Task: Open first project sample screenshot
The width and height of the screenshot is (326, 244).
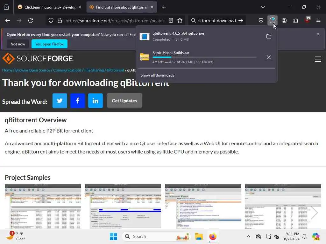Action: (x=43, y=206)
